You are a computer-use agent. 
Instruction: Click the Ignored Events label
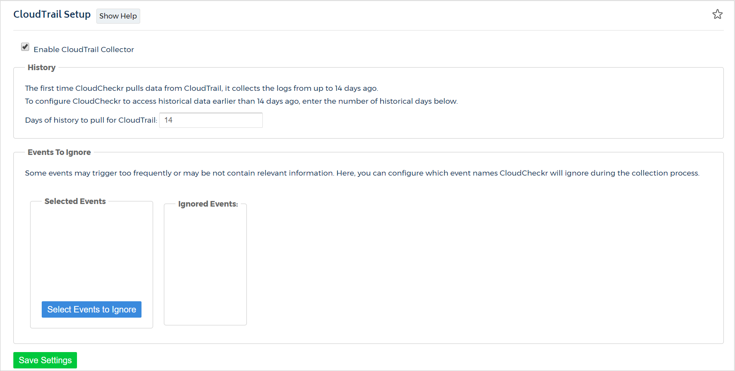tap(208, 204)
